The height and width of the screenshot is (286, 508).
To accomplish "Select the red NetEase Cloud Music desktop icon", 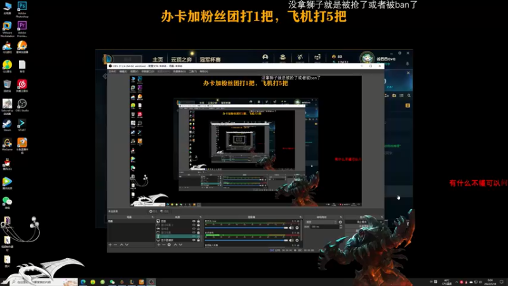I will (22, 86).
